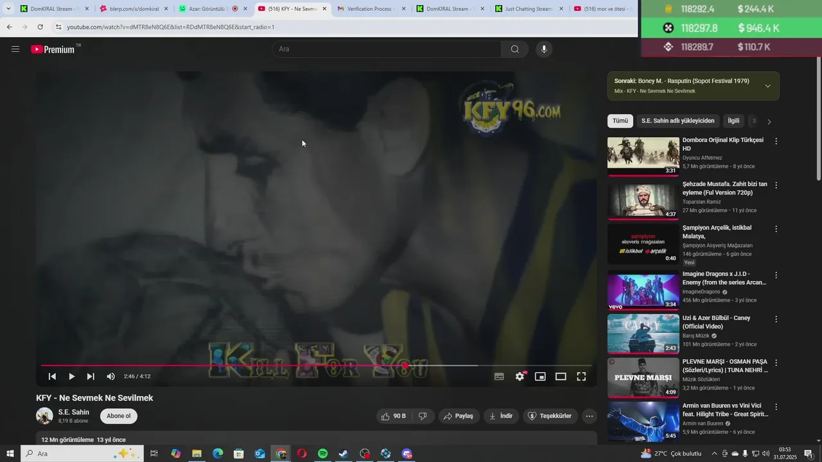Dislike the video

(423, 416)
